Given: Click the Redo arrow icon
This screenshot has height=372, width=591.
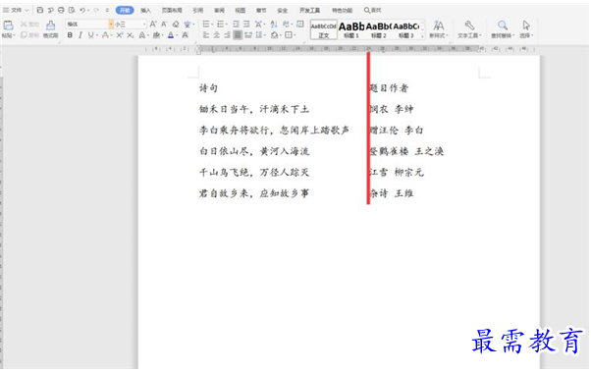Looking at the screenshot, I should [96, 10].
